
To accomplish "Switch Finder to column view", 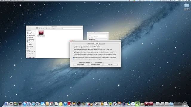I will (x=41, y=28).
